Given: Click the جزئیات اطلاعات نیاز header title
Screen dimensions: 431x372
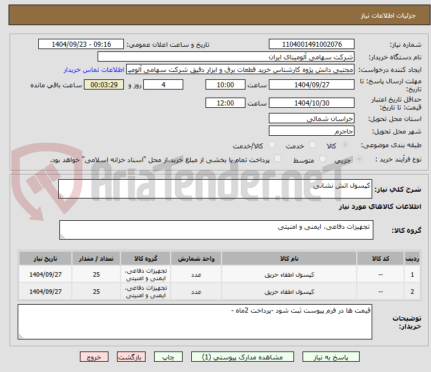Looking at the screenshot, I should [388, 15].
